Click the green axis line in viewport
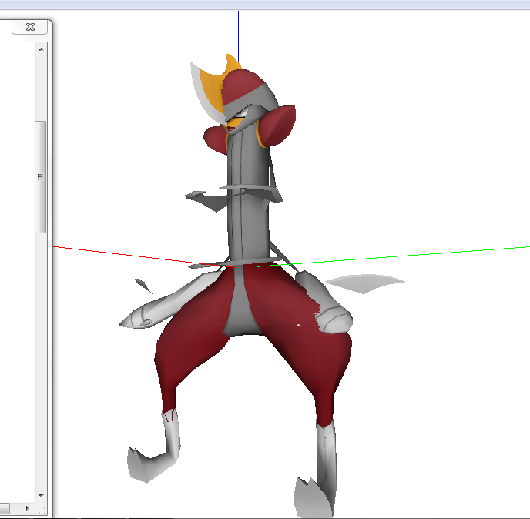This screenshot has width=530, height=519. (424, 253)
